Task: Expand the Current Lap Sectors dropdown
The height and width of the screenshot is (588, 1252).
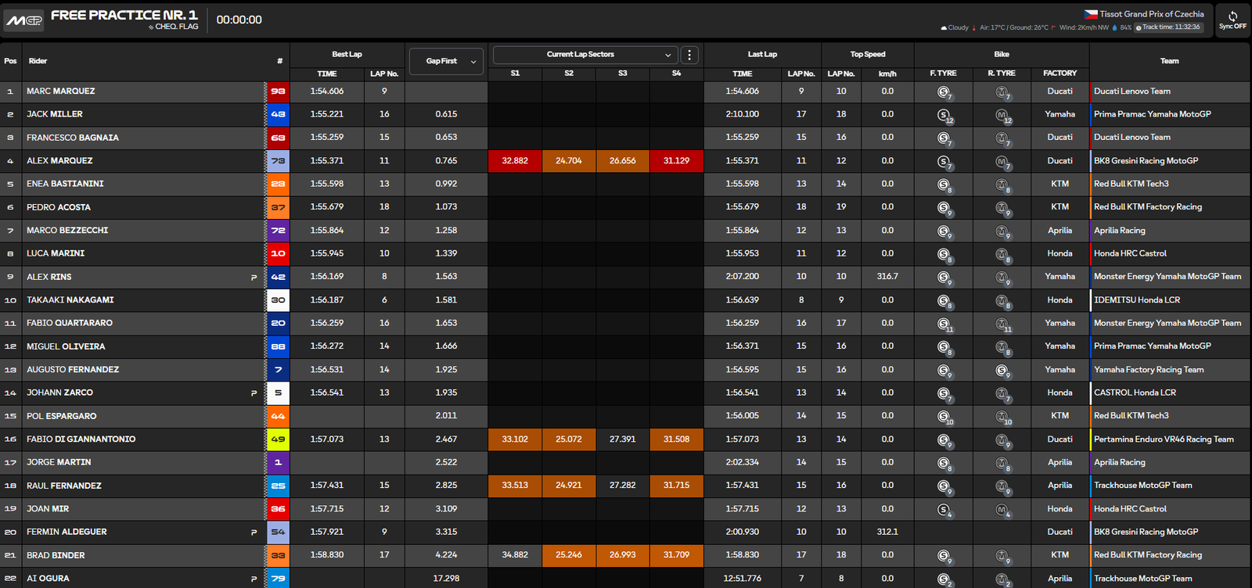Action: tap(584, 55)
